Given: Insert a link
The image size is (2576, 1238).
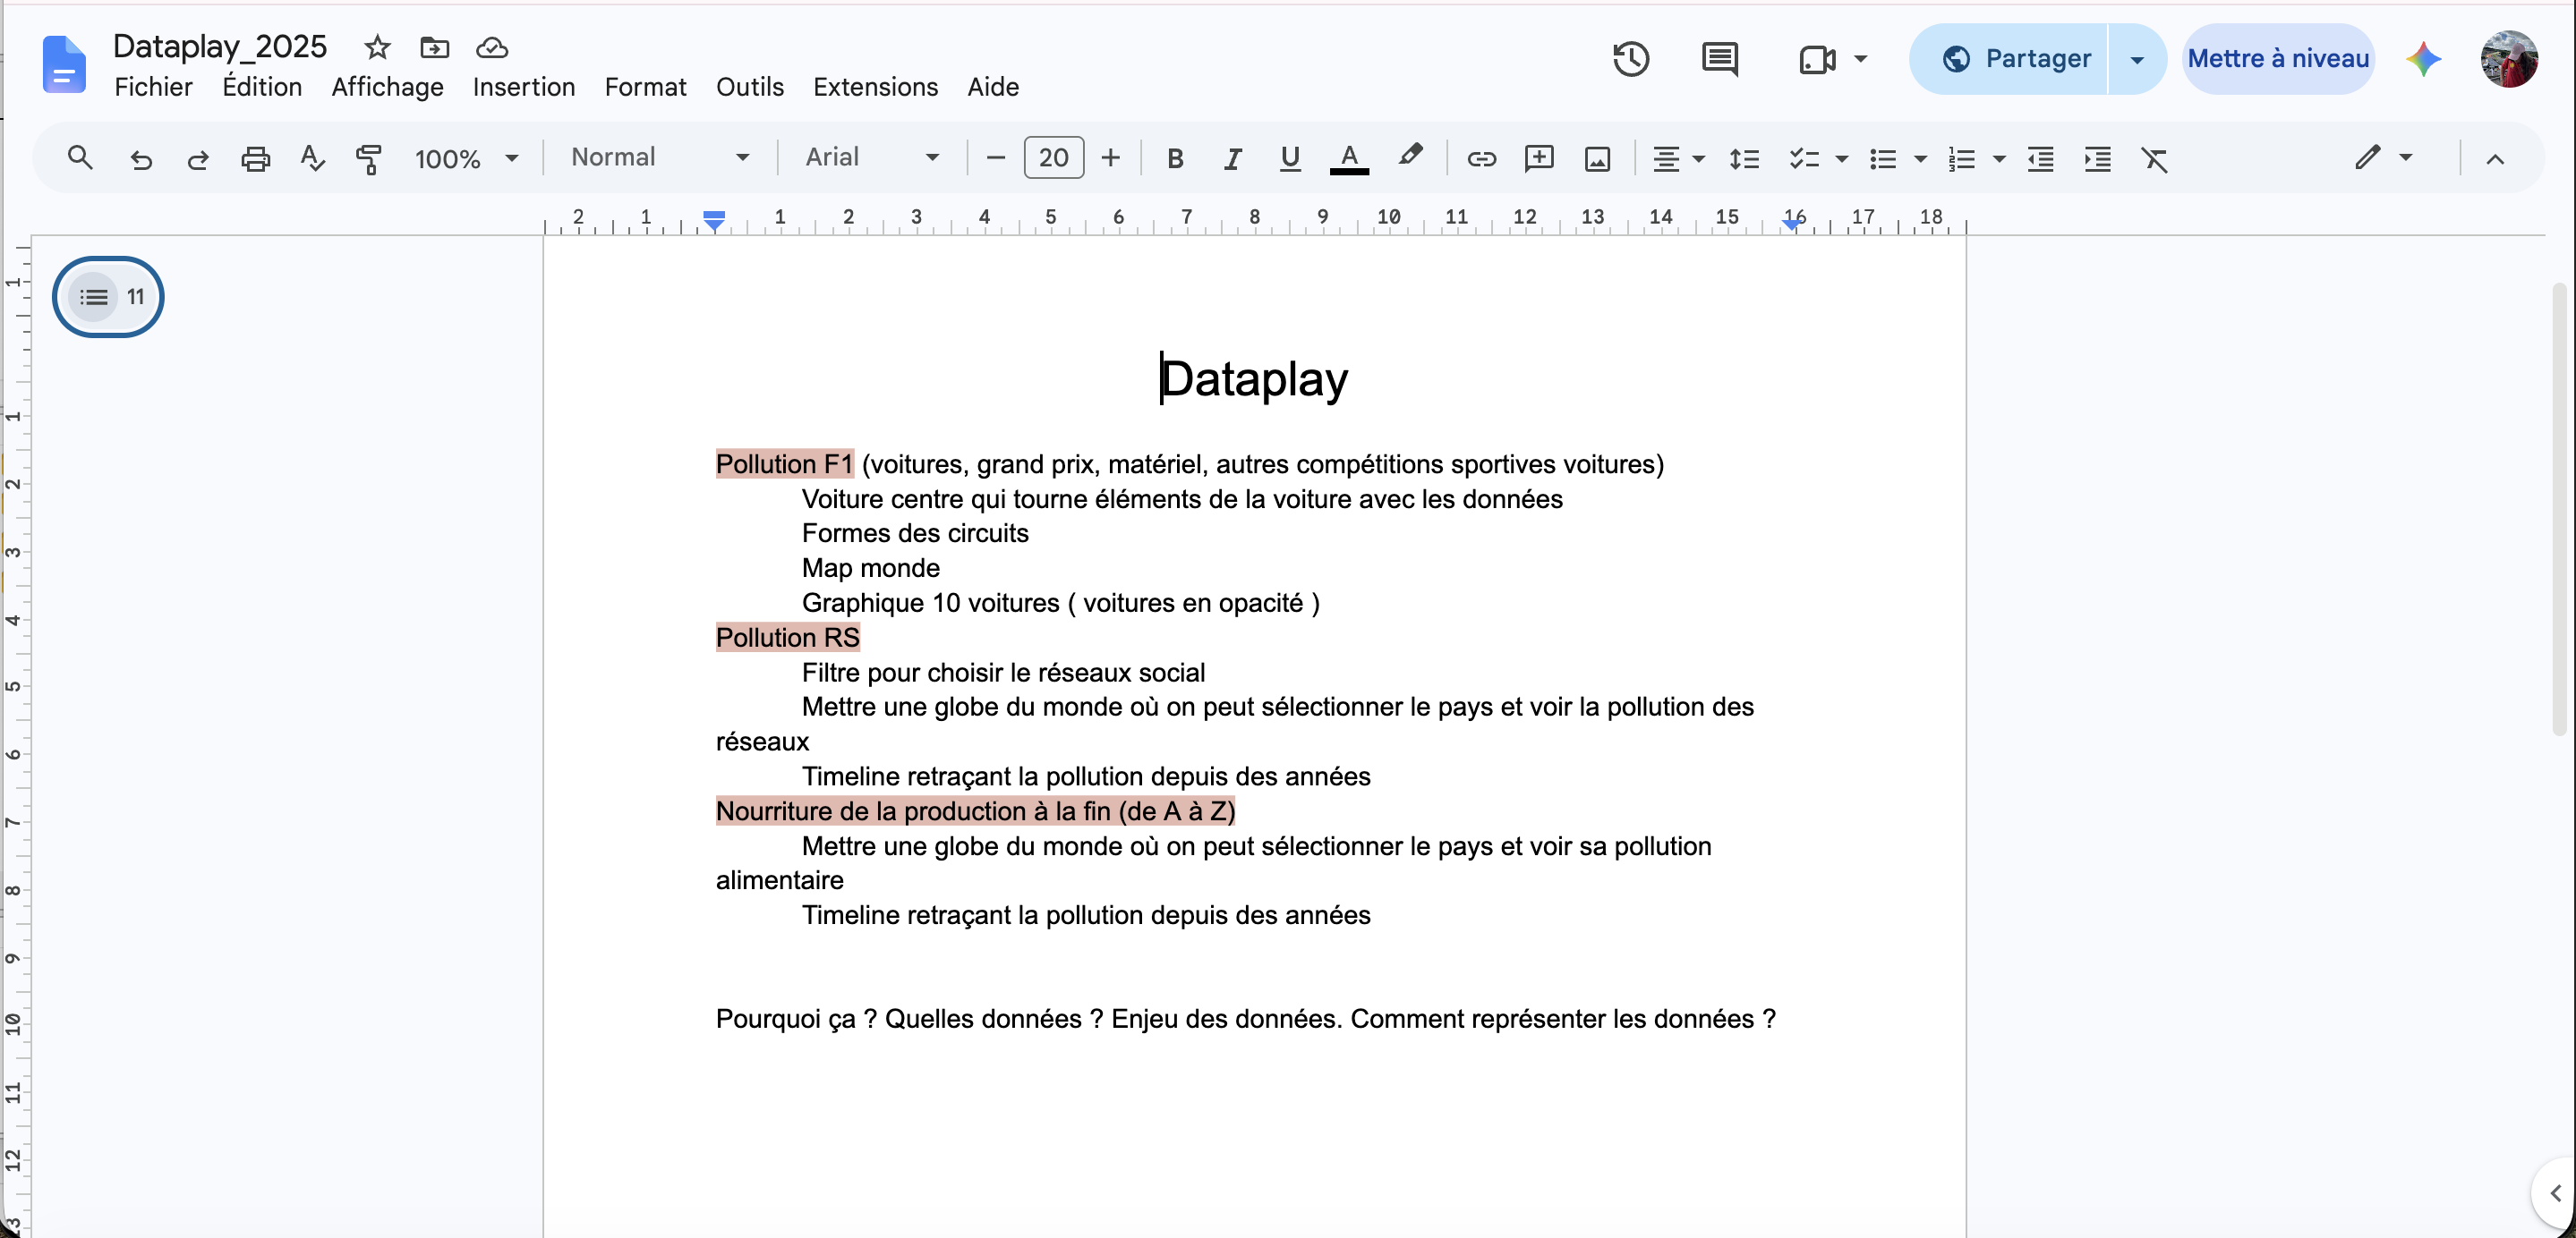Looking at the screenshot, I should pos(1481,157).
